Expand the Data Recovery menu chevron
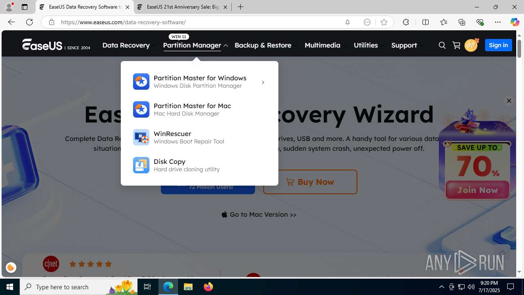Image resolution: width=524 pixels, height=295 pixels. point(154,45)
